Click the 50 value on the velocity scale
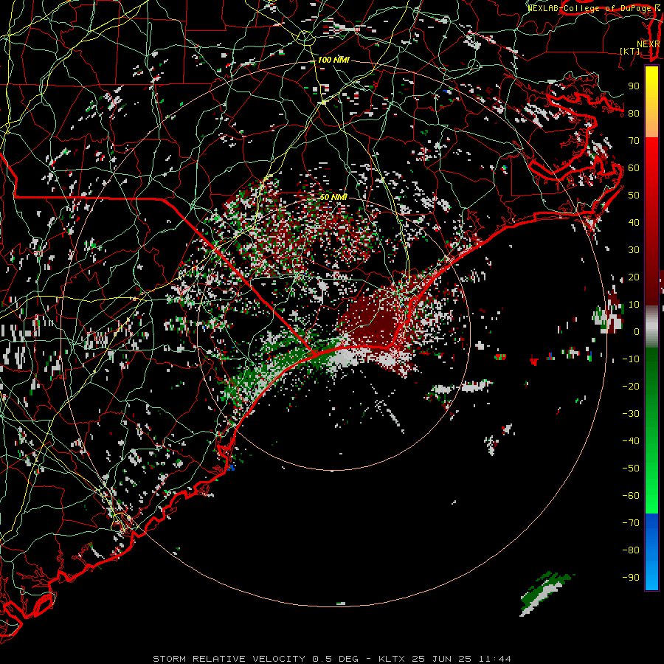The image size is (664, 664). click(x=634, y=196)
